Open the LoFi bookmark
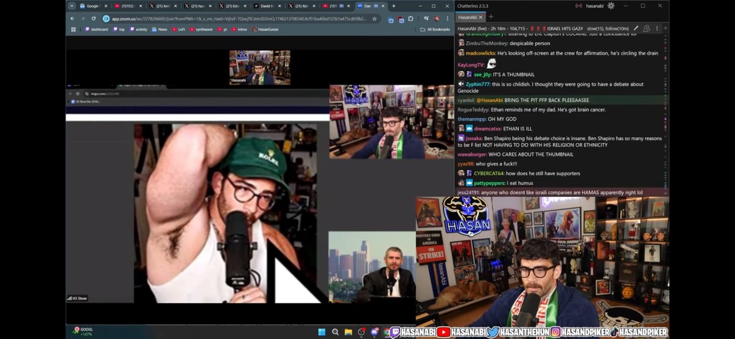The image size is (735, 339). [179, 29]
